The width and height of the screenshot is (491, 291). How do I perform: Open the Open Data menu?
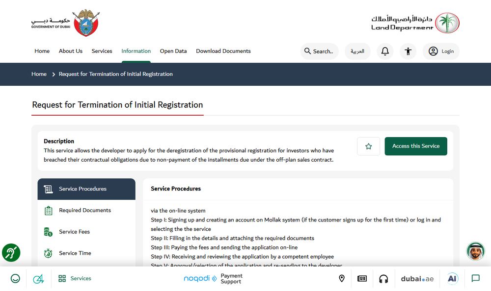point(173,51)
